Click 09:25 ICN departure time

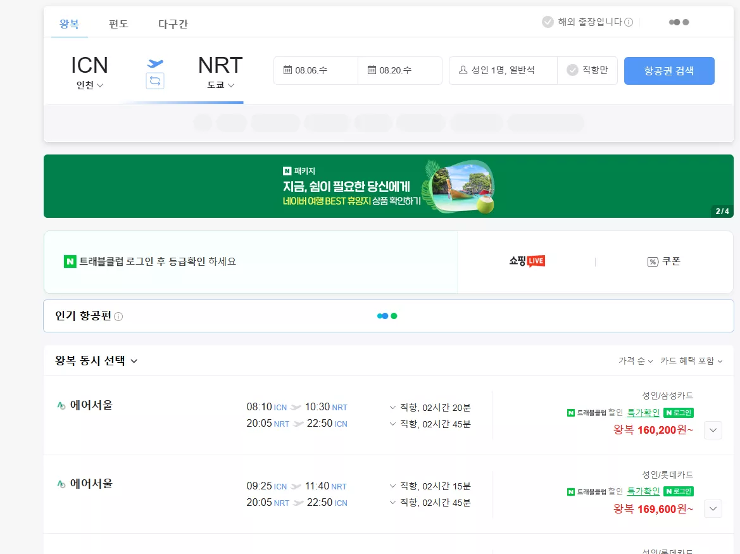[266, 486]
